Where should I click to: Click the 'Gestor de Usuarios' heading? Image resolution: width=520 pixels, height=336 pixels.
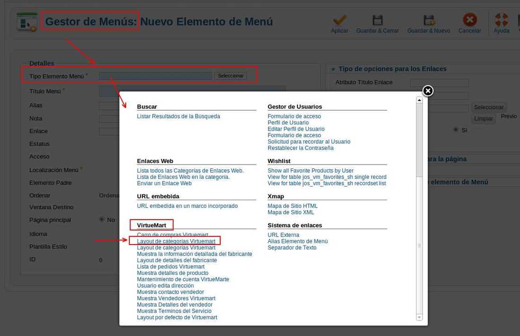[x=295, y=106]
